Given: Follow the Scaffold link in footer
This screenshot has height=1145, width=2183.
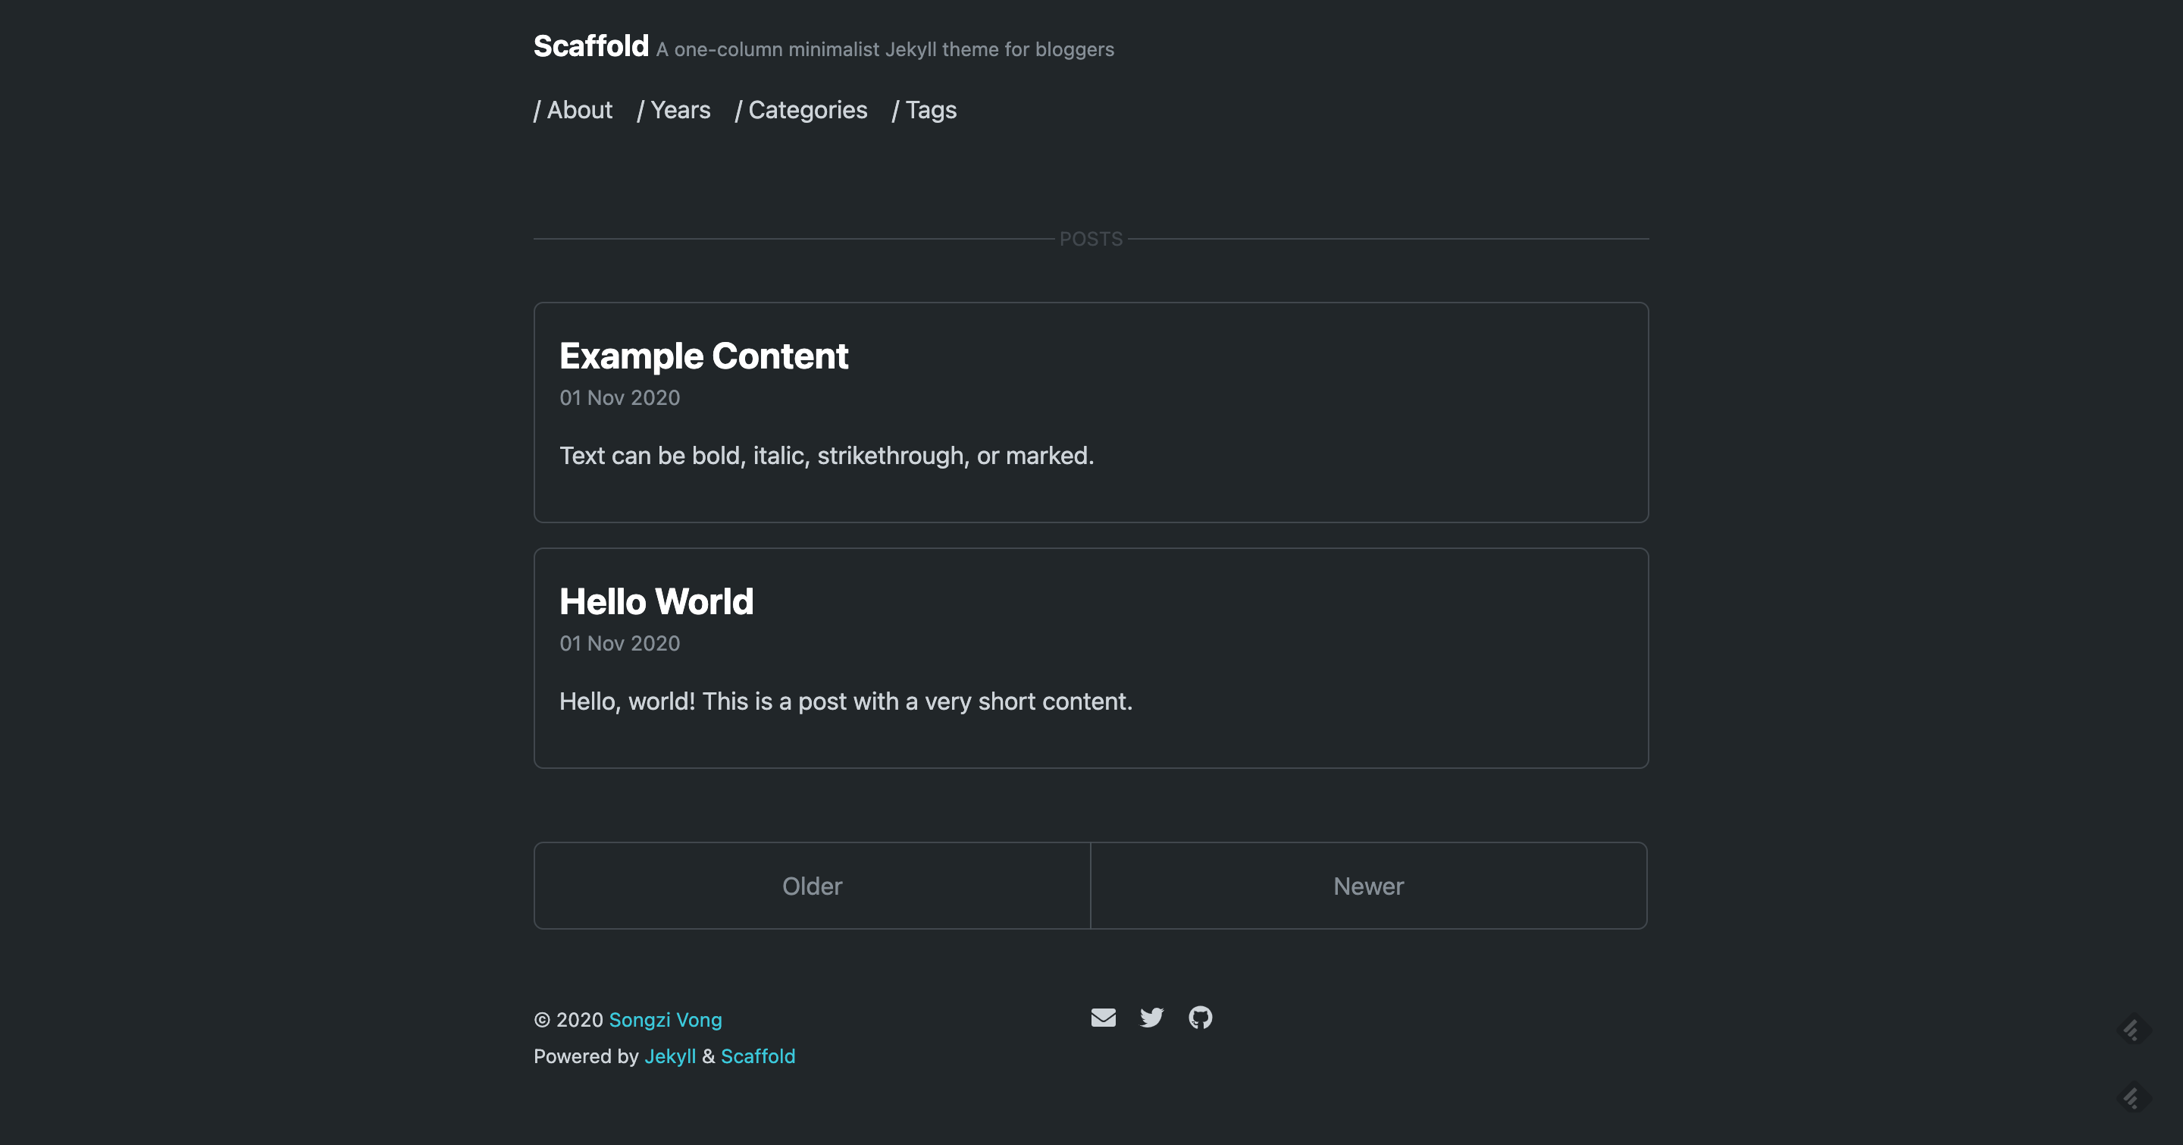Looking at the screenshot, I should 758,1056.
